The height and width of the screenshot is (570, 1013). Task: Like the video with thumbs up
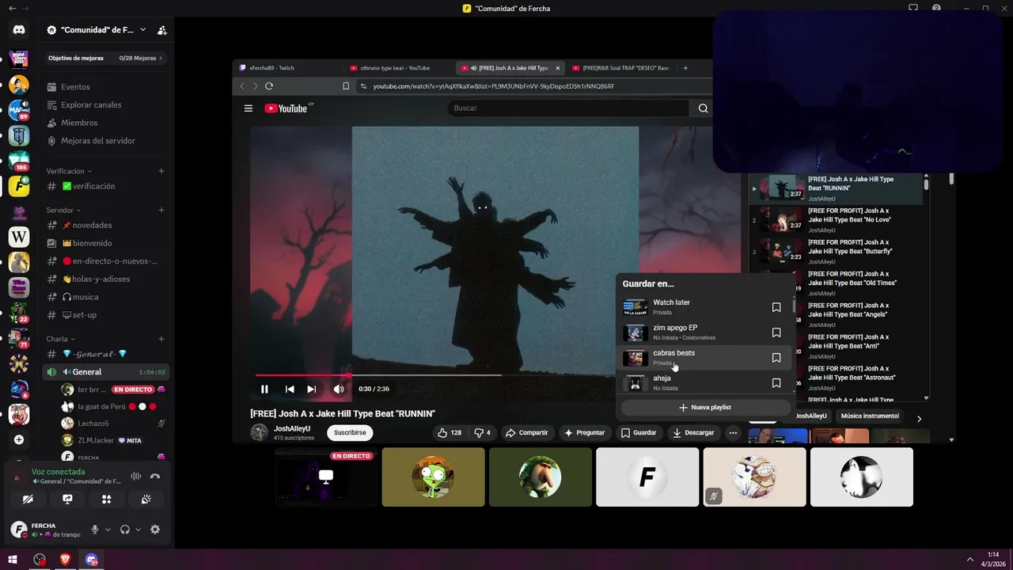click(x=450, y=432)
